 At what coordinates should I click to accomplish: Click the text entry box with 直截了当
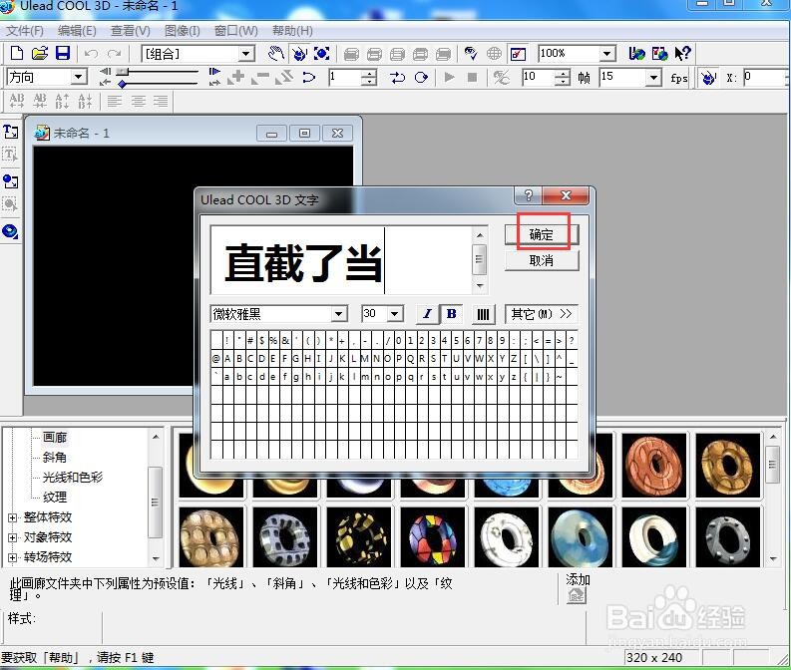tap(342, 260)
